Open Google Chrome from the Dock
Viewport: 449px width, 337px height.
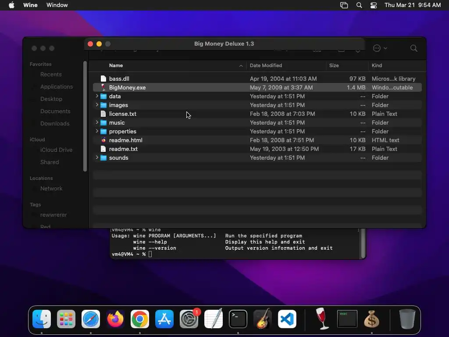(140, 319)
